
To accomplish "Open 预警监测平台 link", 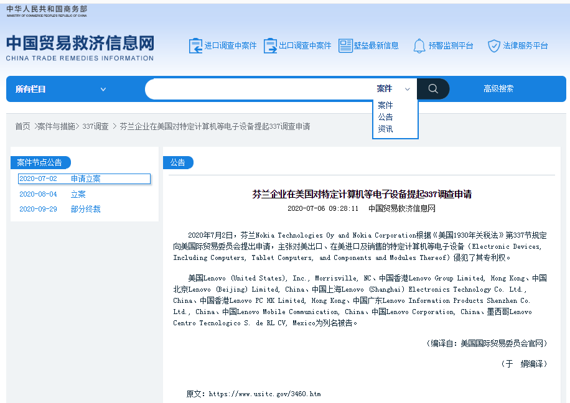I will (451, 46).
